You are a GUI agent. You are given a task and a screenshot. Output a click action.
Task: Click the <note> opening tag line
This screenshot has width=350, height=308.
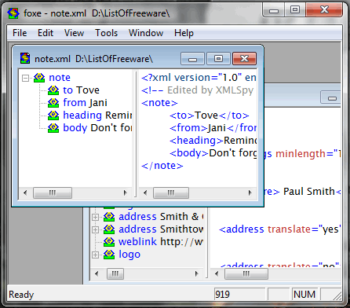[159, 103]
